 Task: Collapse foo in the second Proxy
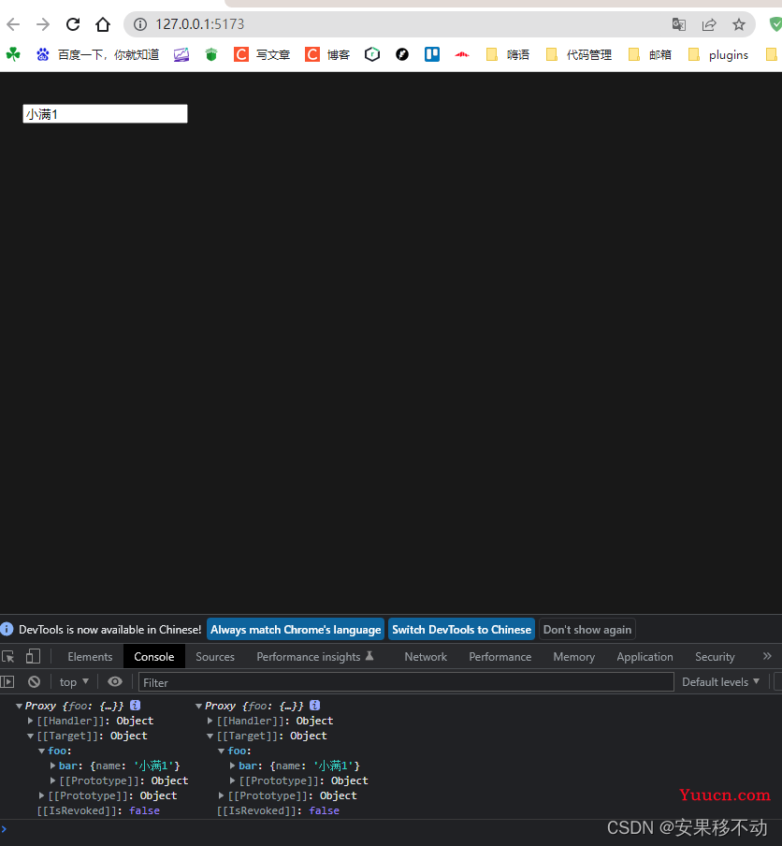(221, 751)
